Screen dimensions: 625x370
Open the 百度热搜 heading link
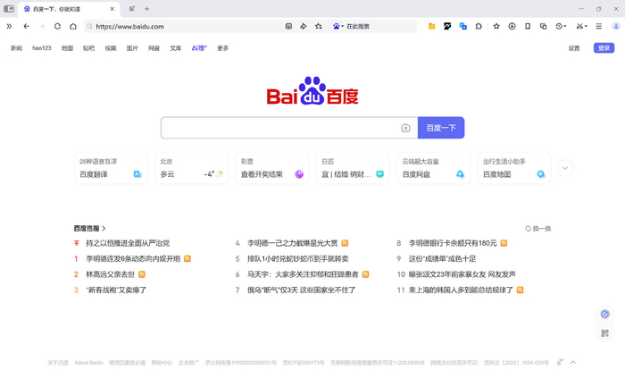(89, 229)
